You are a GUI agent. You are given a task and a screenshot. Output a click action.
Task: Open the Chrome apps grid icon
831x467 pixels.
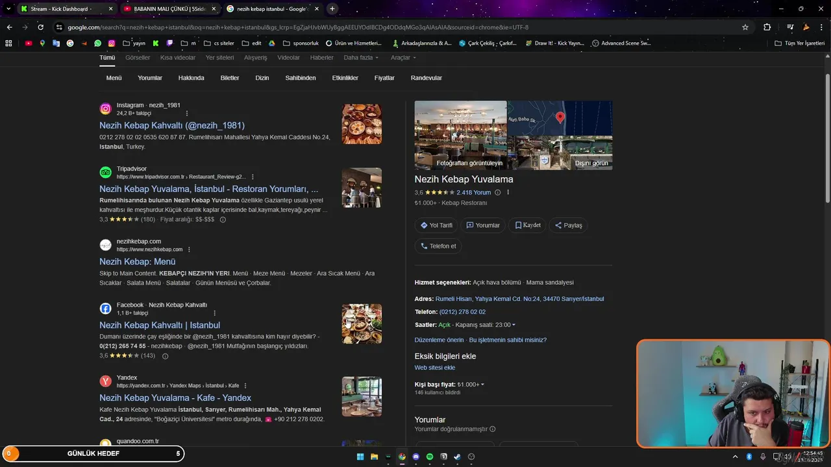[x=8, y=43]
